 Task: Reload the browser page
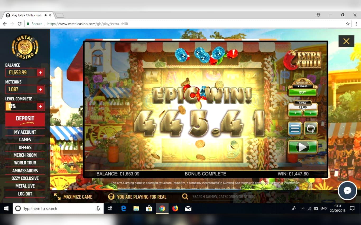(x=20, y=24)
